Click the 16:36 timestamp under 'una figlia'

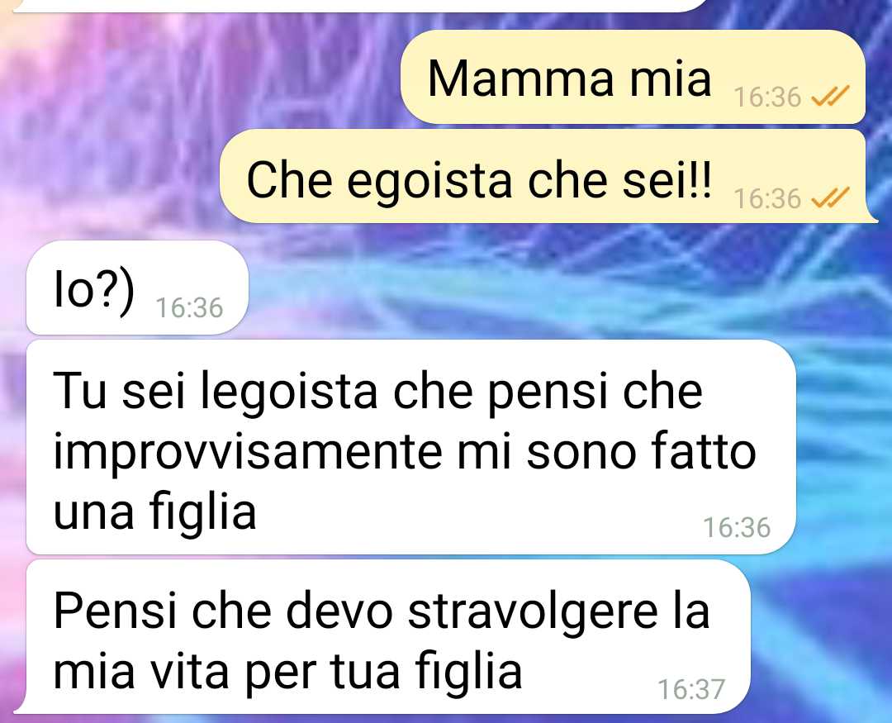pyautogui.click(x=737, y=528)
